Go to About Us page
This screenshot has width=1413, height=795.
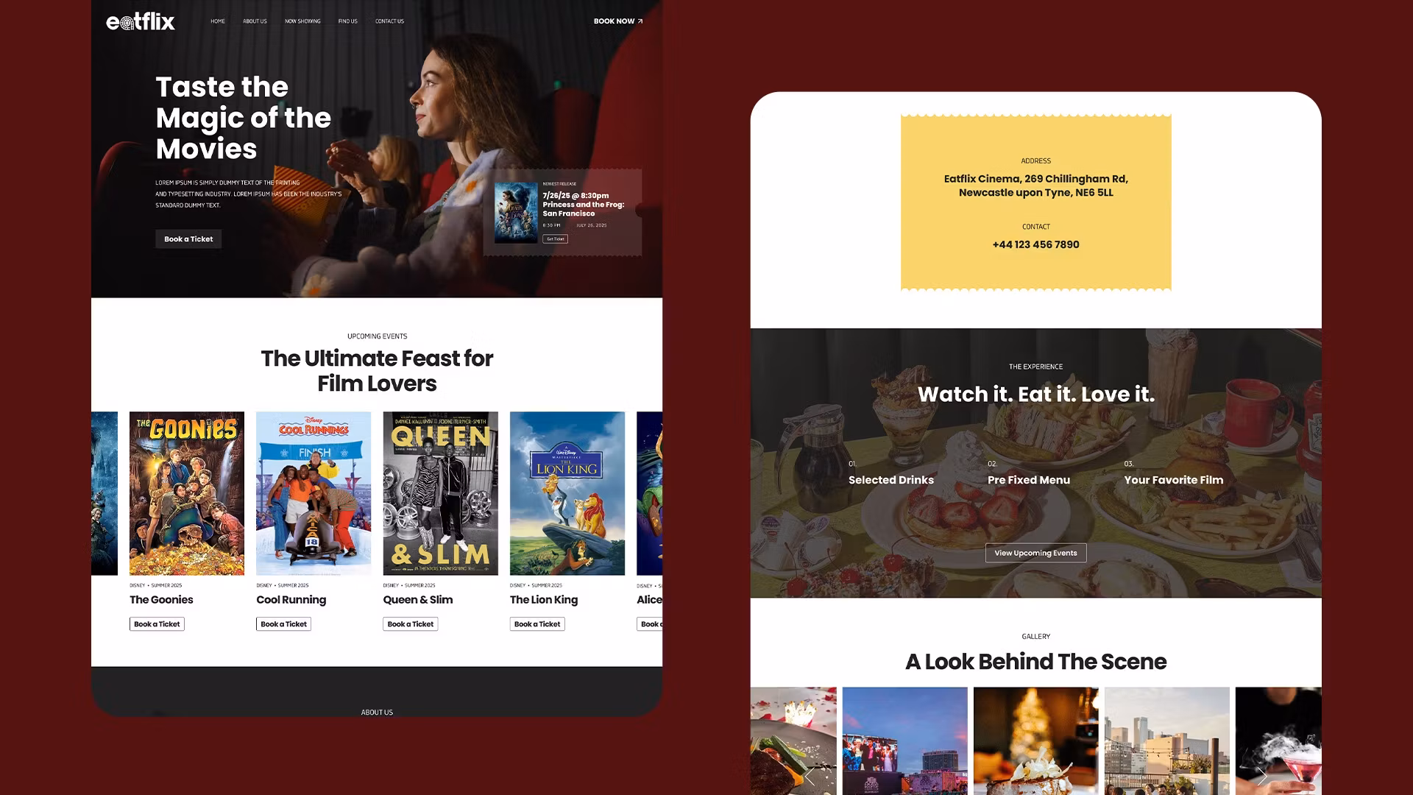click(255, 21)
